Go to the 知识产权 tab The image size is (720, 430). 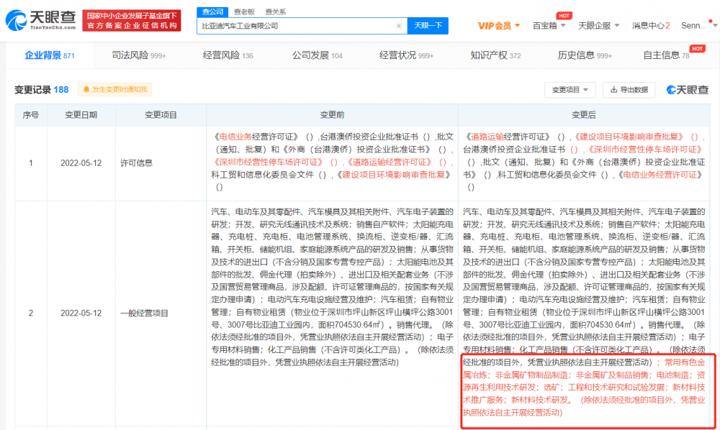[x=495, y=55]
